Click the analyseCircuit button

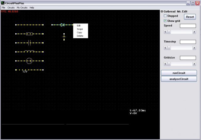179,79
